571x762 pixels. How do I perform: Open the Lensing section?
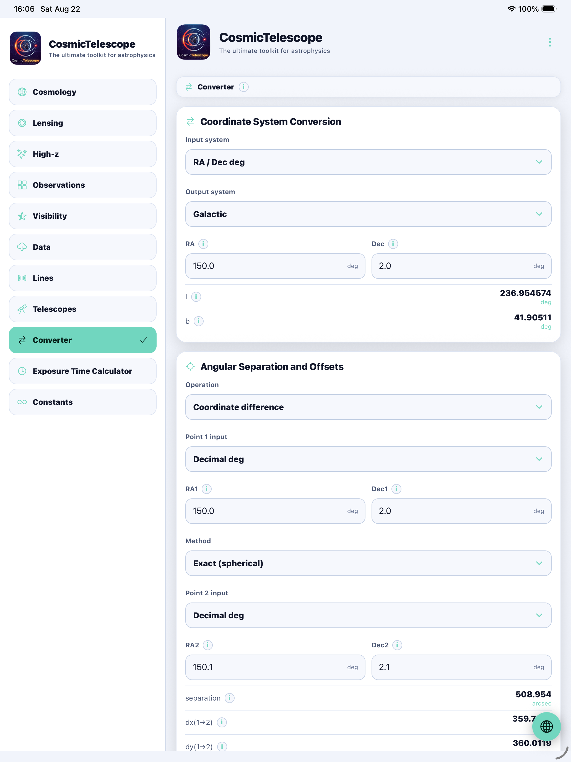(83, 123)
